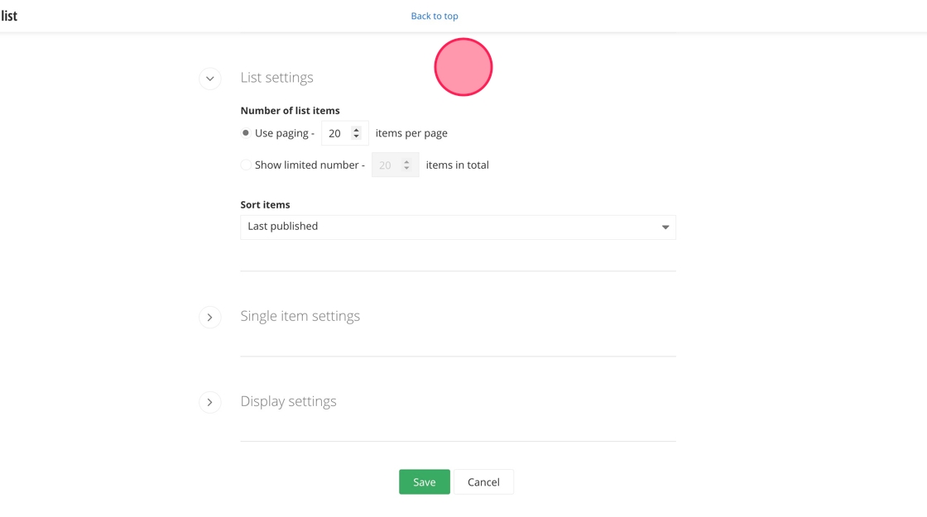Click down arrow on items in total spinner
This screenshot has height=517, width=927.
point(406,169)
